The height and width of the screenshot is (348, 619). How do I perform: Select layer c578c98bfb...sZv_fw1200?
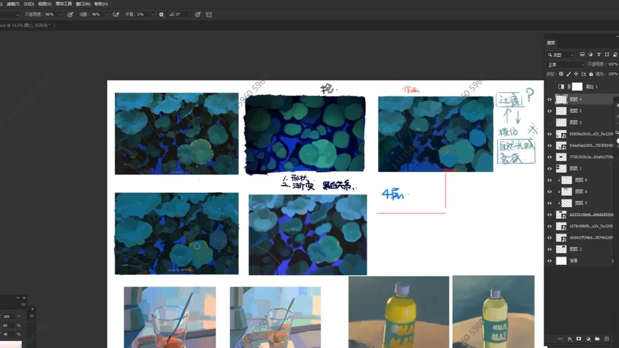click(x=591, y=226)
